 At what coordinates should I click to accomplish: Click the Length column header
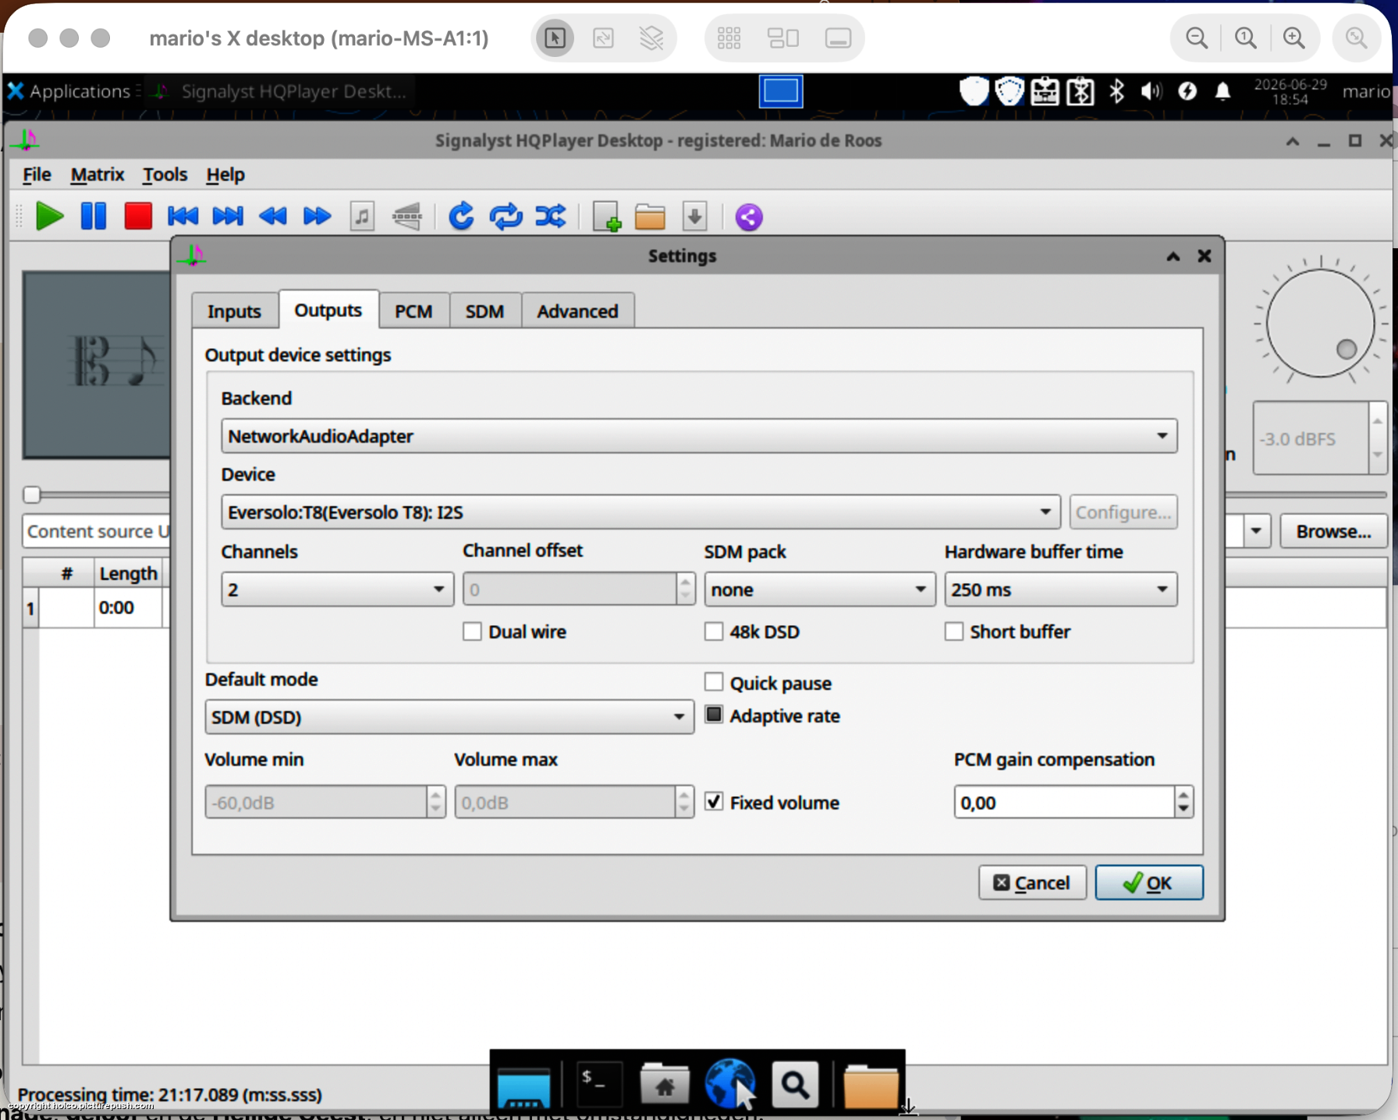coord(128,573)
